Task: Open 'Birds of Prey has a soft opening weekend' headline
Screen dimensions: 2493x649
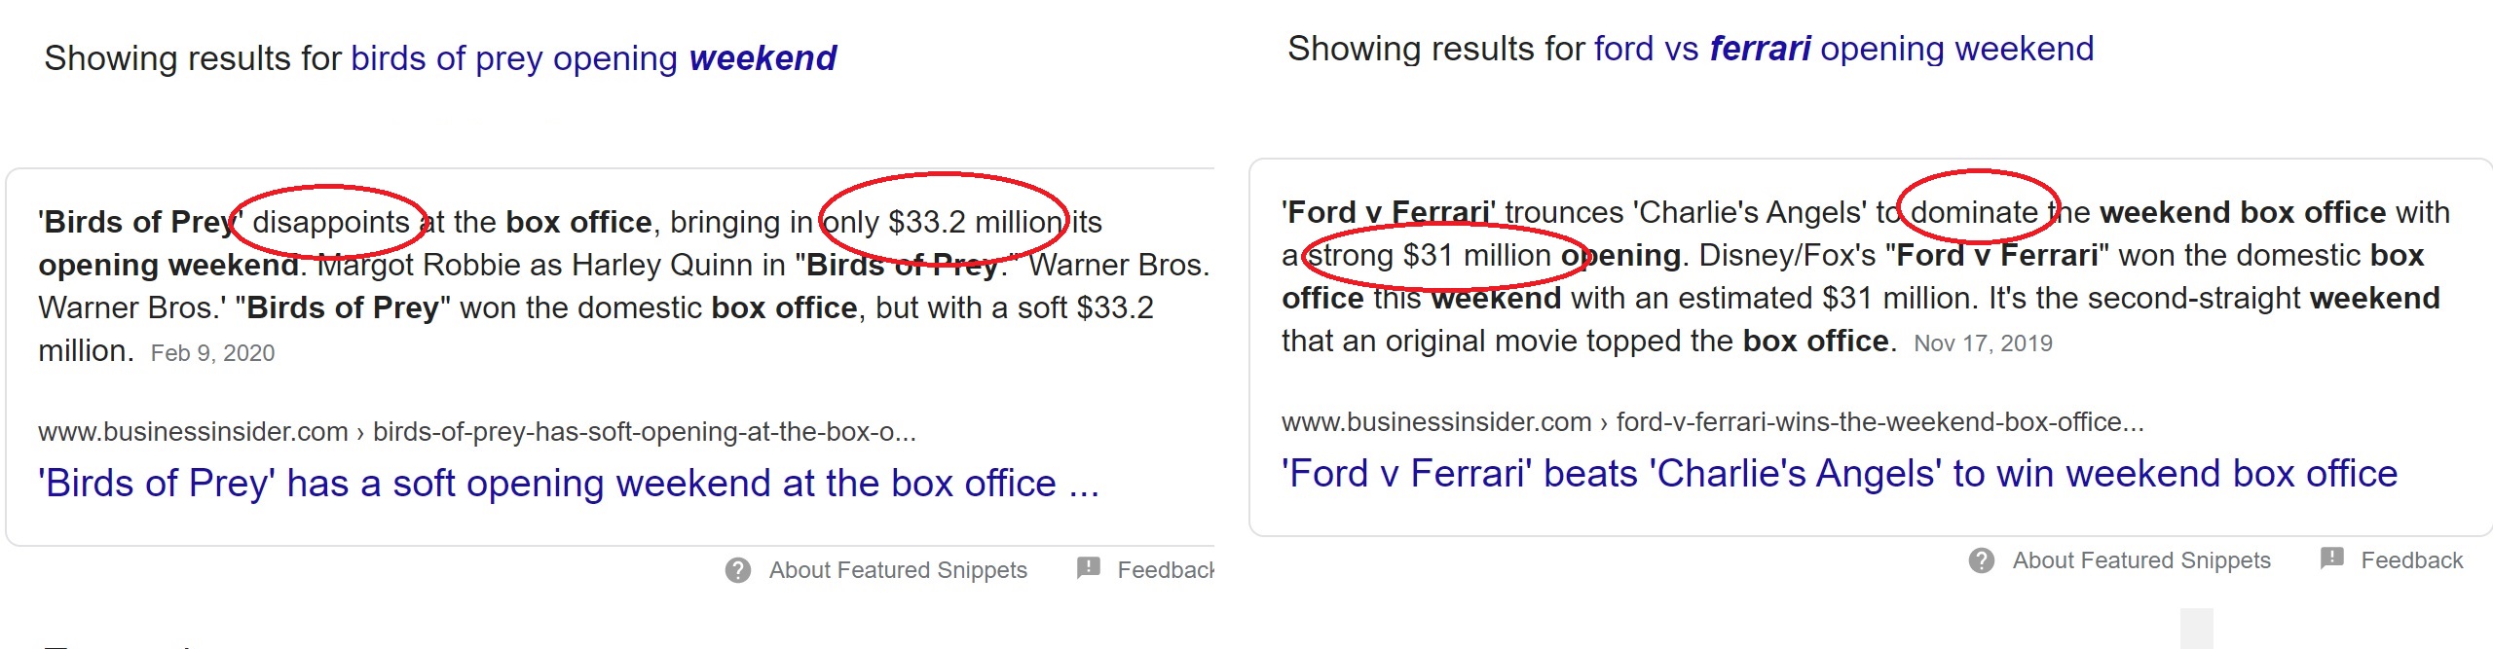Action: [x=569, y=483]
